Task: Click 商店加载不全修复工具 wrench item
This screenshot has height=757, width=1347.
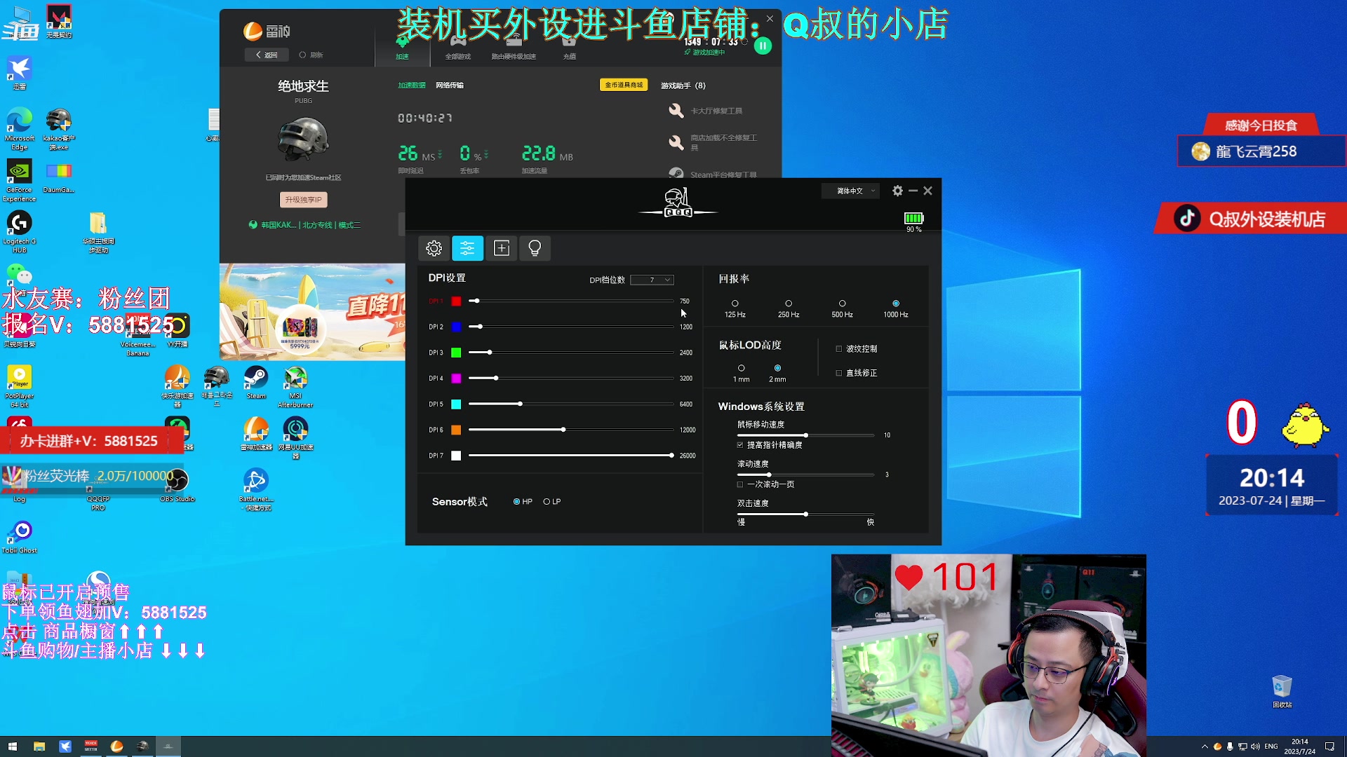Action: click(x=713, y=142)
